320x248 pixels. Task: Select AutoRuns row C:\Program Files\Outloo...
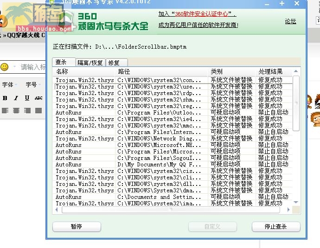point(173,113)
